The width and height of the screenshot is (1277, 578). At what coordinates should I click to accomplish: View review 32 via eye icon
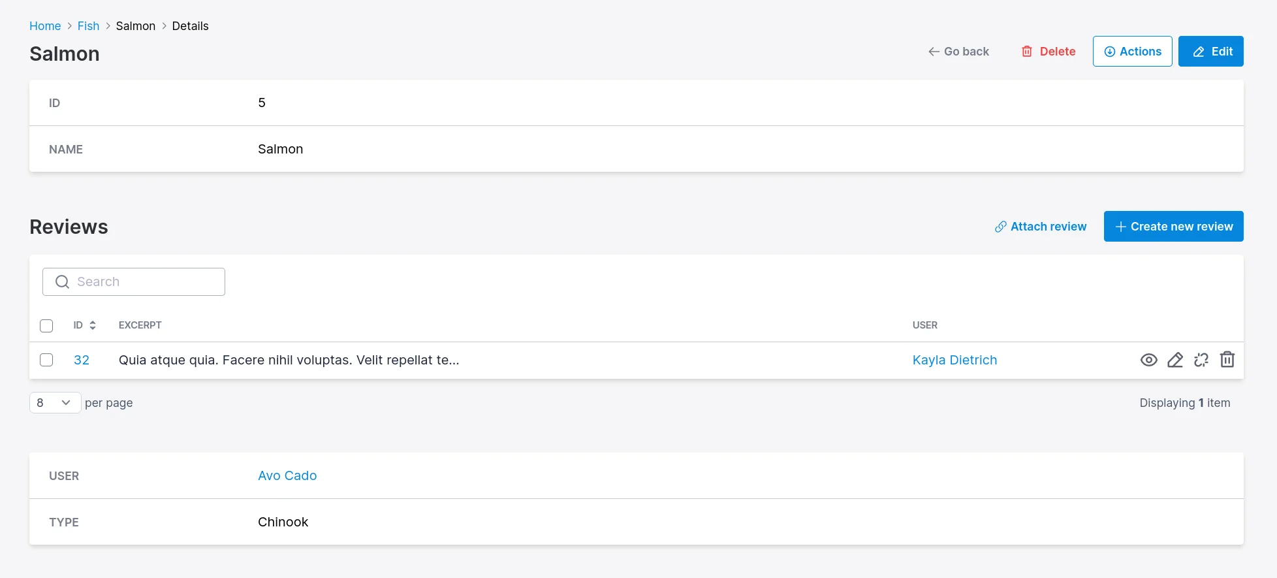coord(1148,360)
